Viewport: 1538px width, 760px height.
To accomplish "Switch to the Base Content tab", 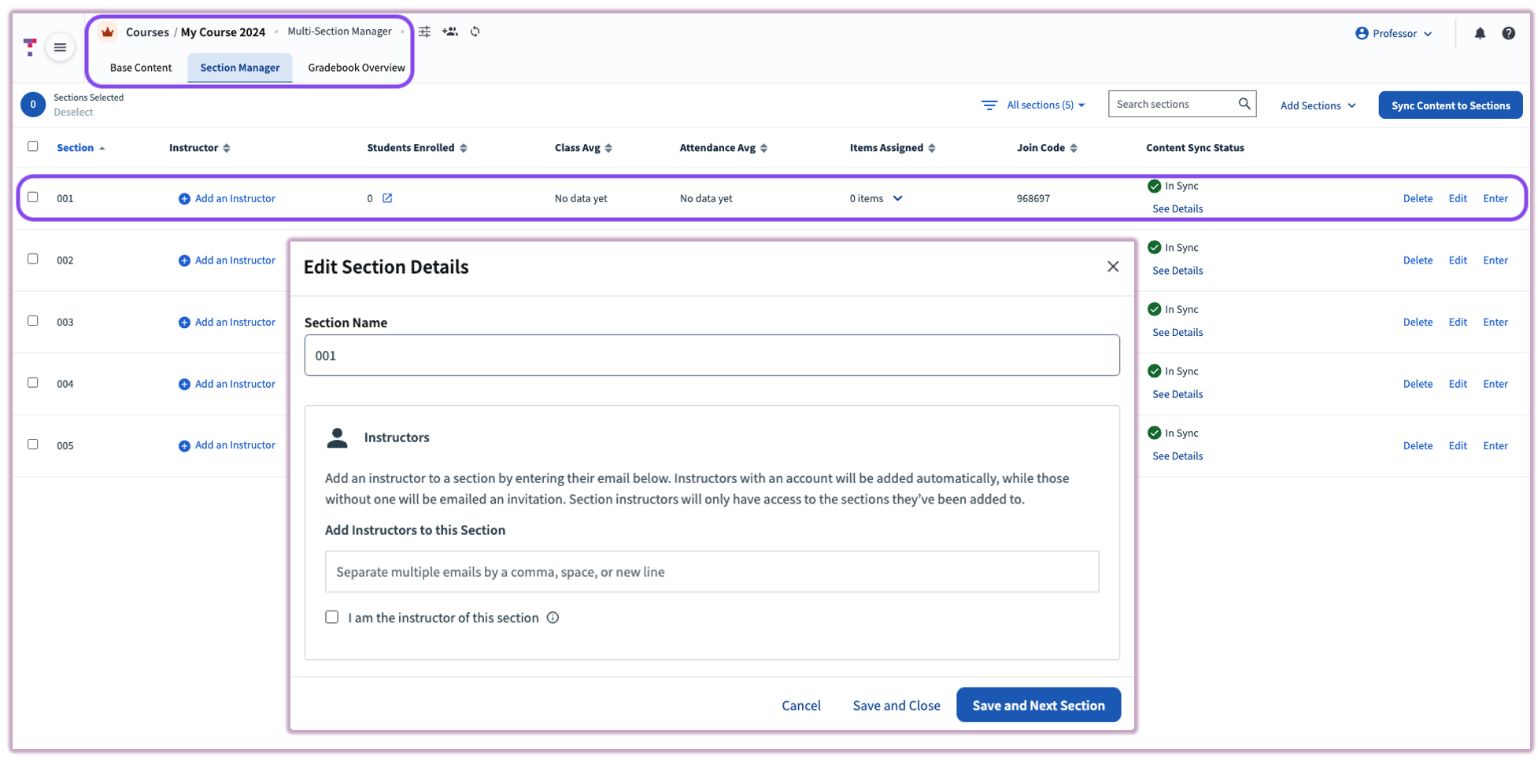I will (141, 68).
